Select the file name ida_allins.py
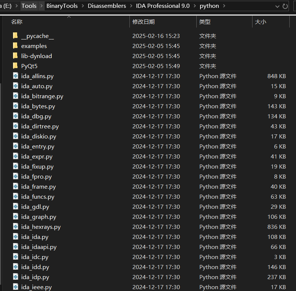Viewport: 296px width, 291px height. coord(38,76)
